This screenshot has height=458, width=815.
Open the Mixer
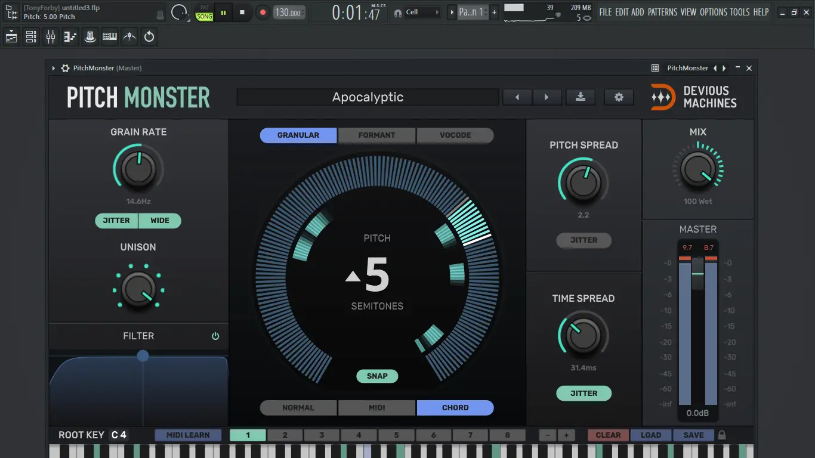[x=50, y=36]
